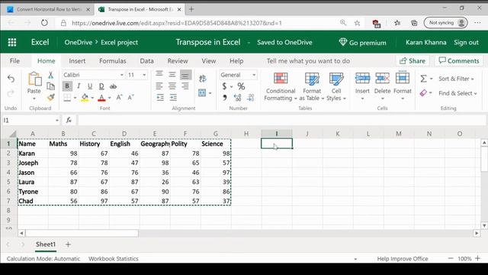The height and width of the screenshot is (275, 488).
Task: Click the Wrap Text icon
Action: click(203, 79)
